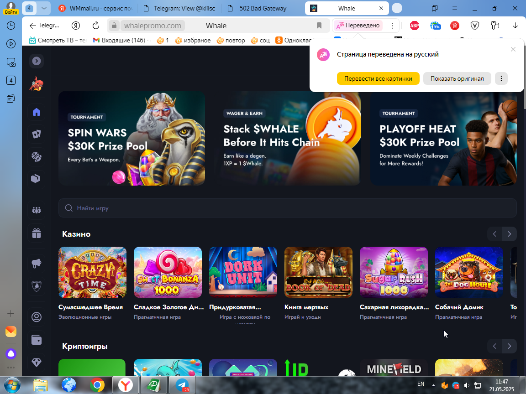Click Показать оригинал button
This screenshot has width=526, height=394.
tap(457, 79)
